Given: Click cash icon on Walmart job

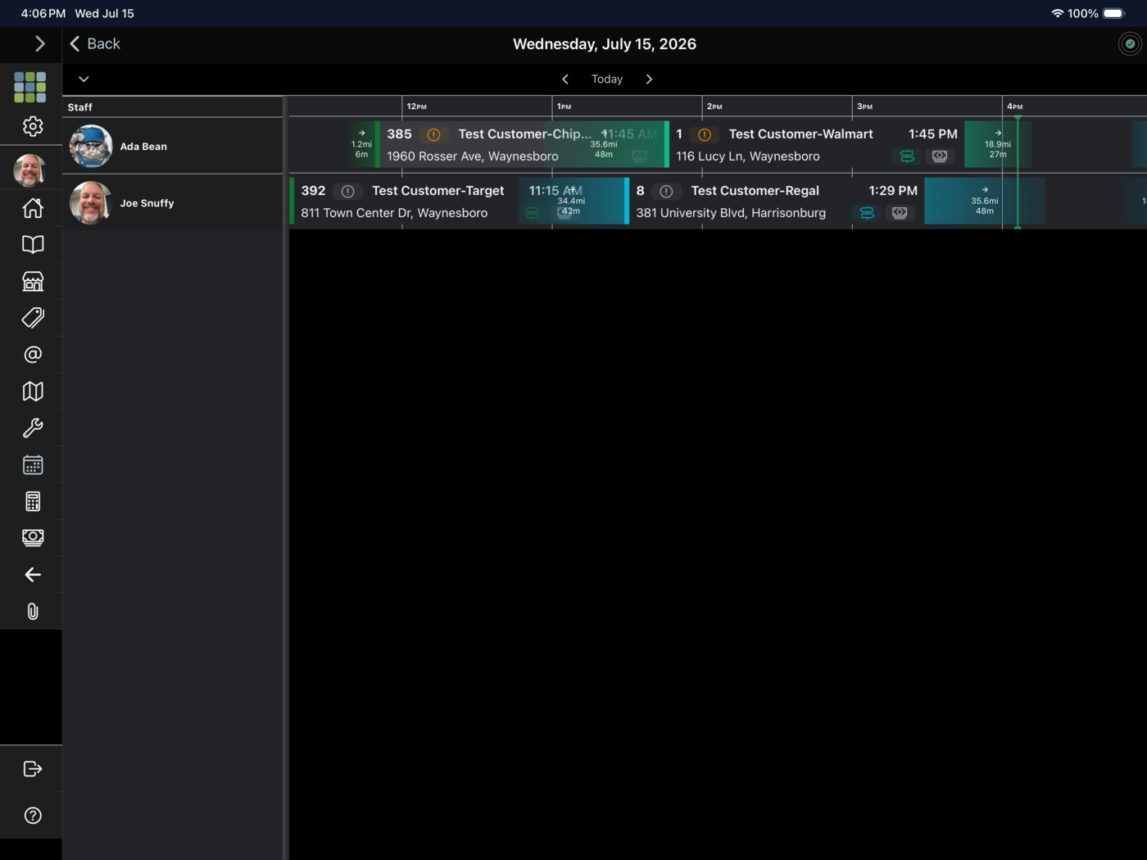Looking at the screenshot, I should pos(940,156).
